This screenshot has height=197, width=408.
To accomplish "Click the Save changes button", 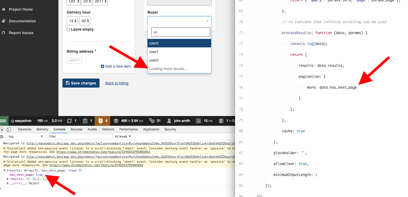I will tap(81, 83).
